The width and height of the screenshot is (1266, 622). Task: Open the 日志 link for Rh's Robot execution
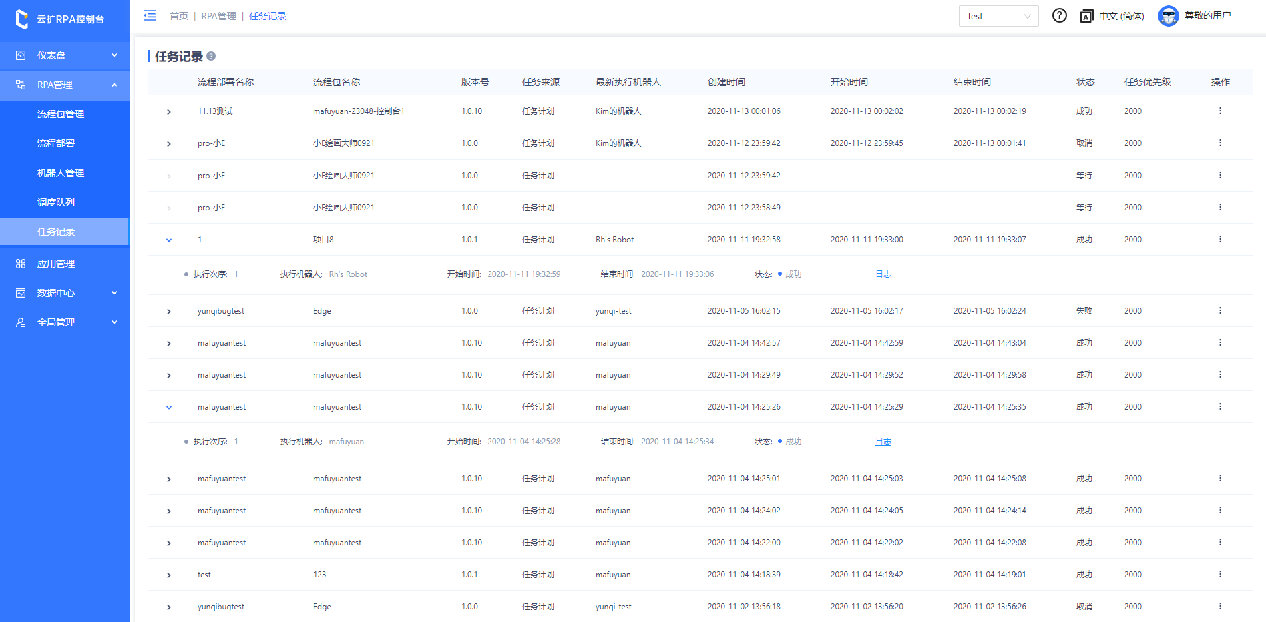pyautogui.click(x=883, y=274)
